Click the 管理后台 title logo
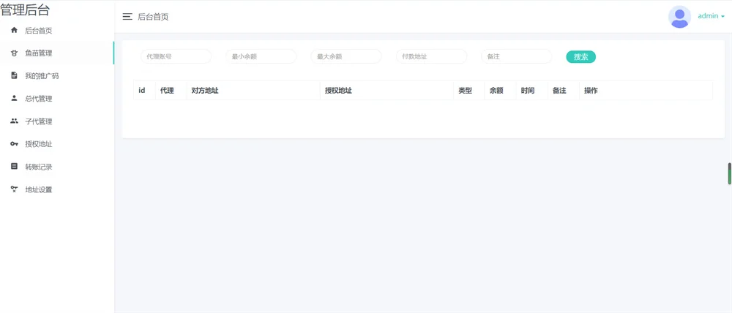The height and width of the screenshot is (313, 732). (x=25, y=10)
